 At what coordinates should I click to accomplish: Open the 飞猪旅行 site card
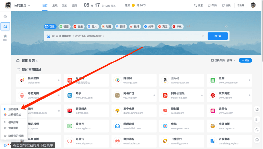point(182,141)
